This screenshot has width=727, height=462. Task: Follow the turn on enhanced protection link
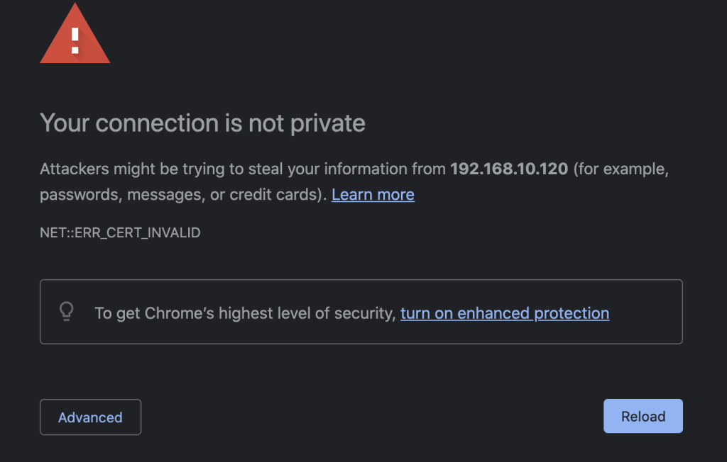505,313
